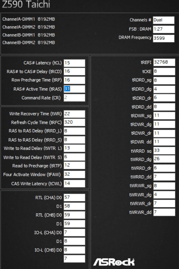Select the Row Precharge Time (tRP) field

pyautogui.click(x=74, y=80)
